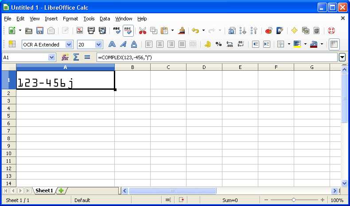Click the Save floppy disk icon
350x206 pixels.
40,31
